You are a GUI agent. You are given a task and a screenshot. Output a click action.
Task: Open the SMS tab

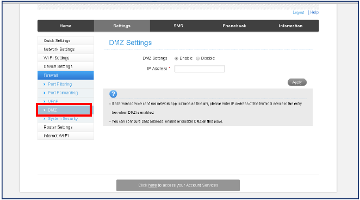(178, 26)
